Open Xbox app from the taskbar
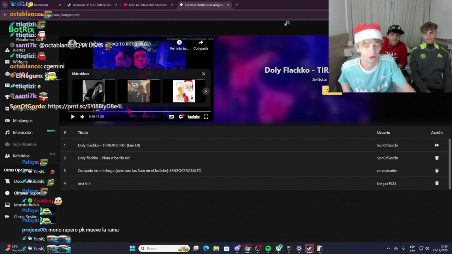Image resolution: width=452 pixels, height=254 pixels. click(x=278, y=248)
